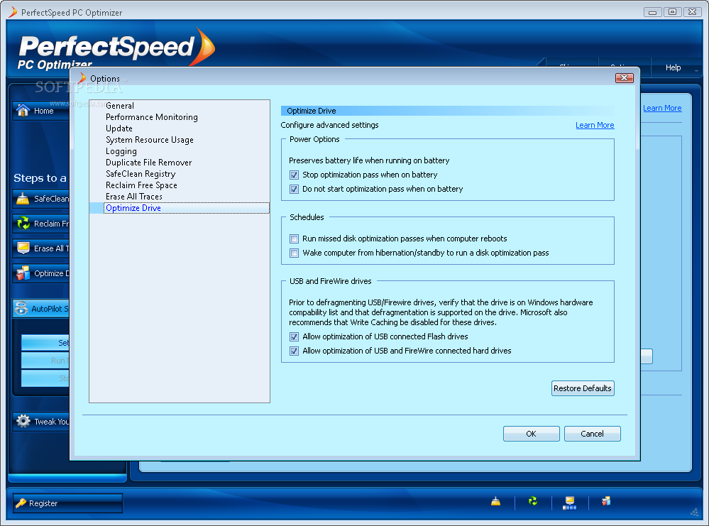Click the Options dialog flame icon
The width and height of the screenshot is (709, 526).
[82, 78]
